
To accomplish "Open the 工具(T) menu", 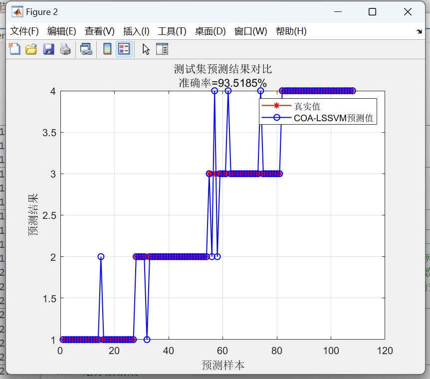I will [x=172, y=30].
